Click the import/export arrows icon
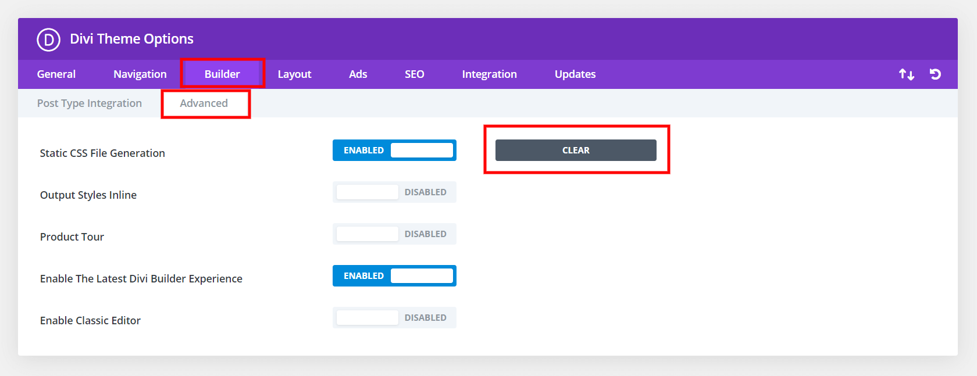Image resolution: width=977 pixels, height=376 pixels. pos(906,74)
